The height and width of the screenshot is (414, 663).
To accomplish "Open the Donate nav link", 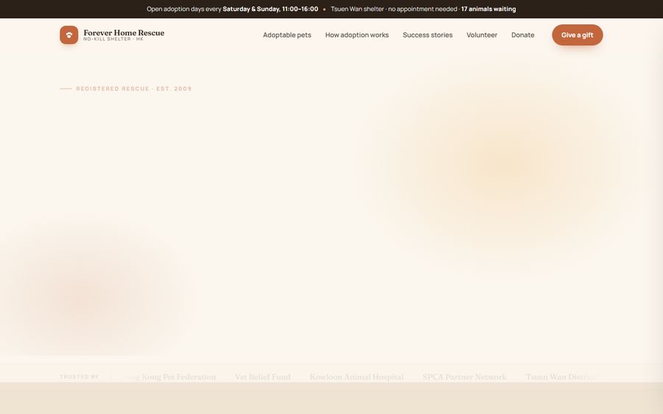I will click(522, 35).
